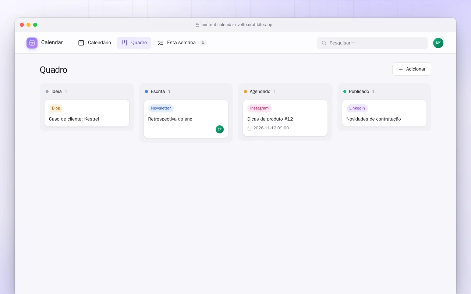471x294 pixels.
Task: Click the purple Calendar app logo icon
Action: click(32, 43)
